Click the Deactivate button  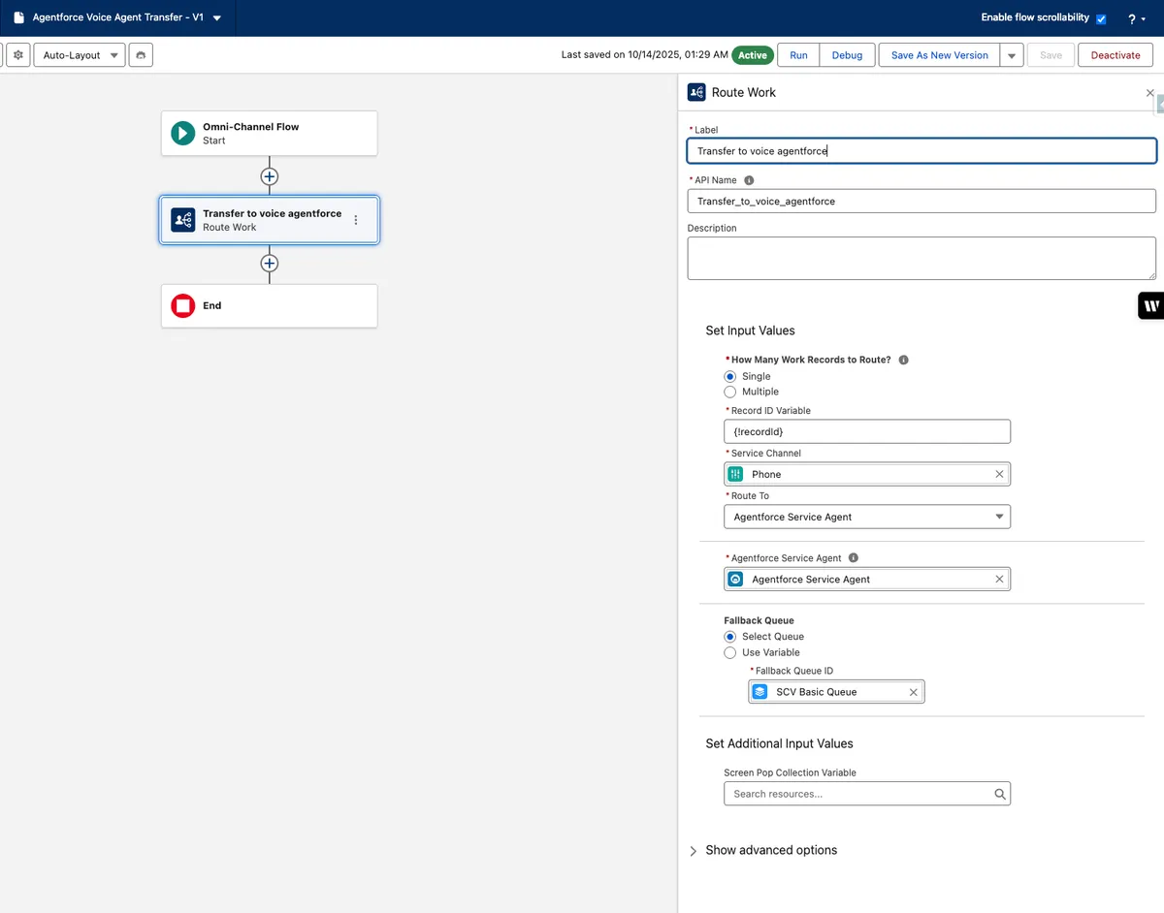click(x=1115, y=55)
